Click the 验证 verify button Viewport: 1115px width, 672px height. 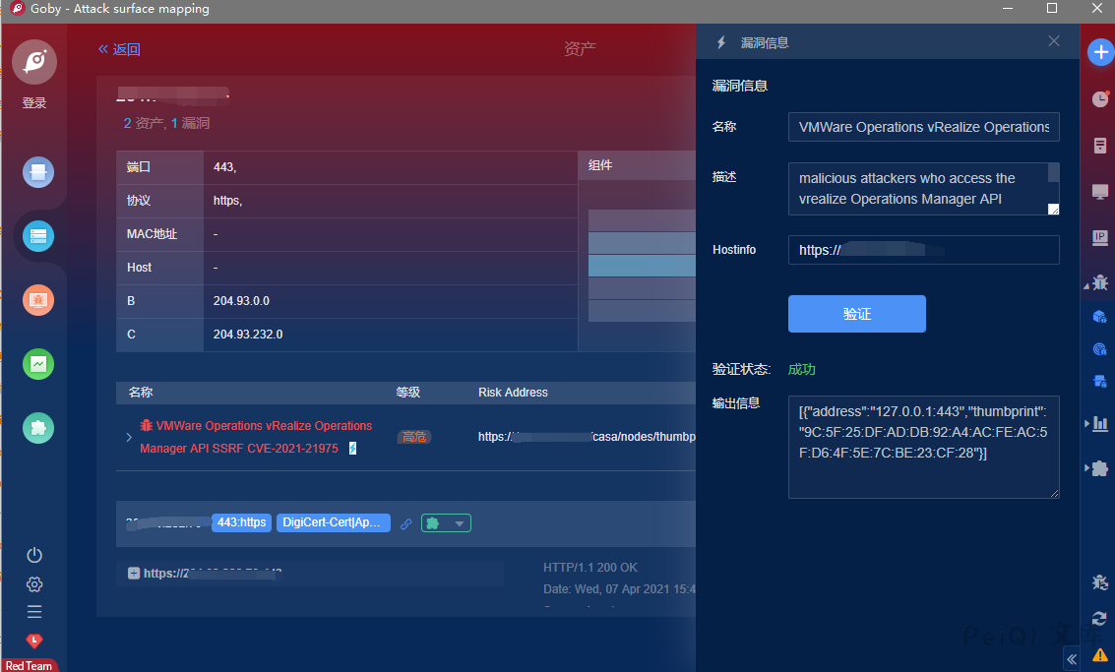tap(856, 314)
